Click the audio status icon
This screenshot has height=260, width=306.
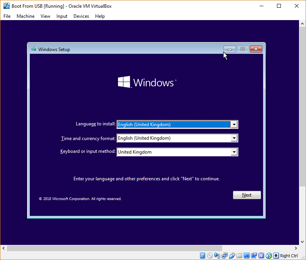pyautogui.click(x=217, y=255)
